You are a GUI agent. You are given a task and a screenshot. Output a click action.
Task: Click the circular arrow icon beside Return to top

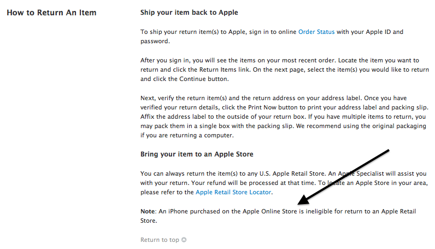[x=184, y=240]
